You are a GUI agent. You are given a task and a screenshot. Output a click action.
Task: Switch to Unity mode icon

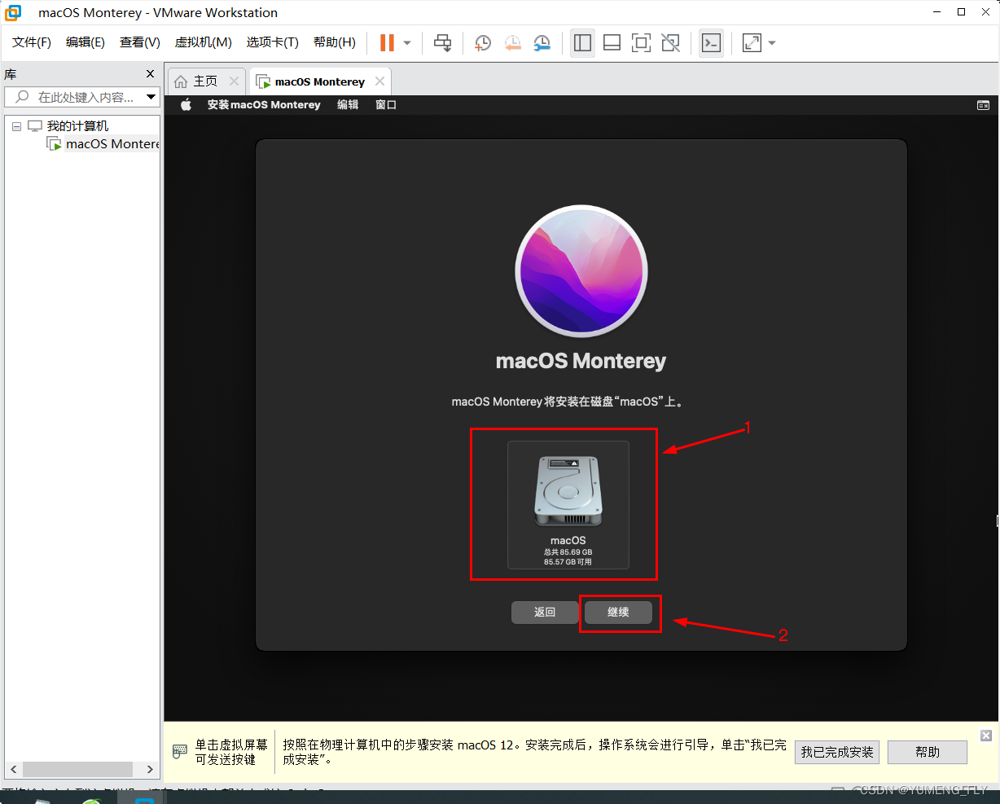(670, 43)
